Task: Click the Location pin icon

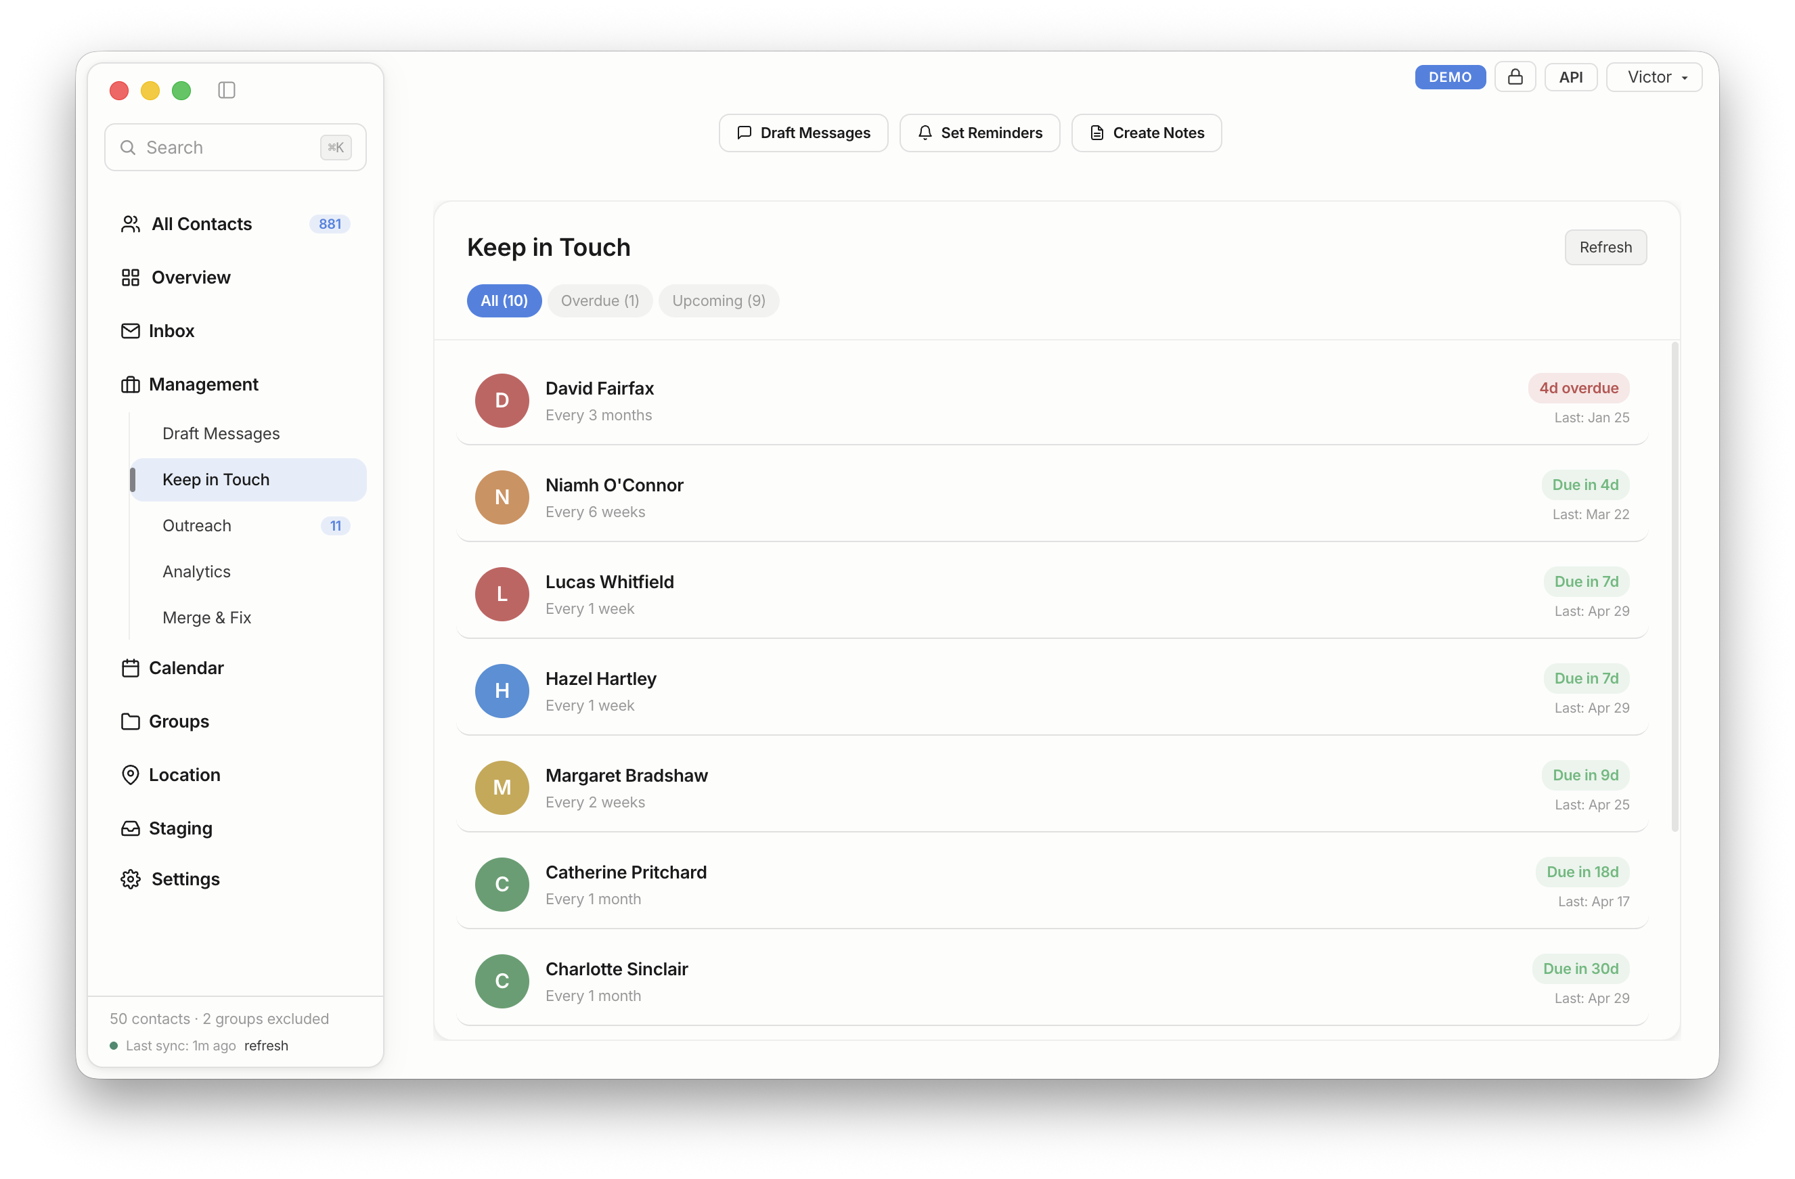Action: (x=131, y=776)
